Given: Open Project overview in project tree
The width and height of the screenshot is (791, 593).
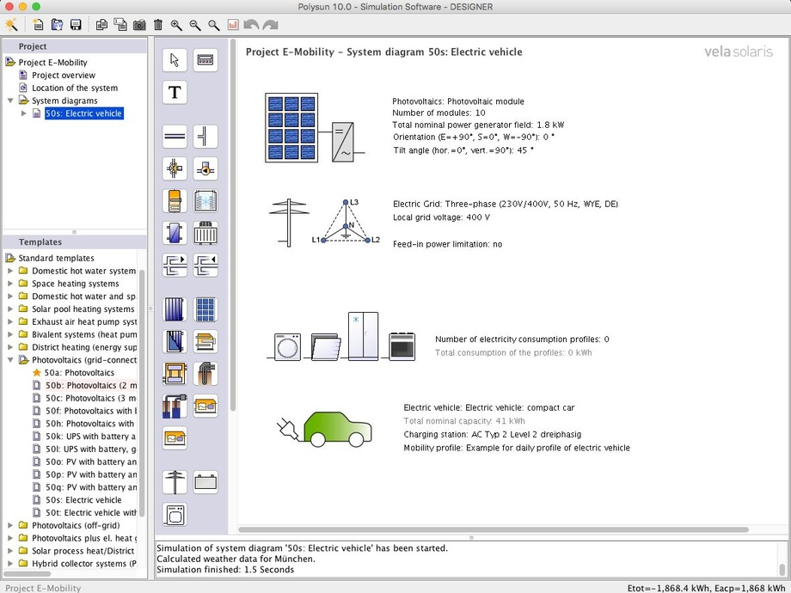Looking at the screenshot, I should click(x=64, y=75).
